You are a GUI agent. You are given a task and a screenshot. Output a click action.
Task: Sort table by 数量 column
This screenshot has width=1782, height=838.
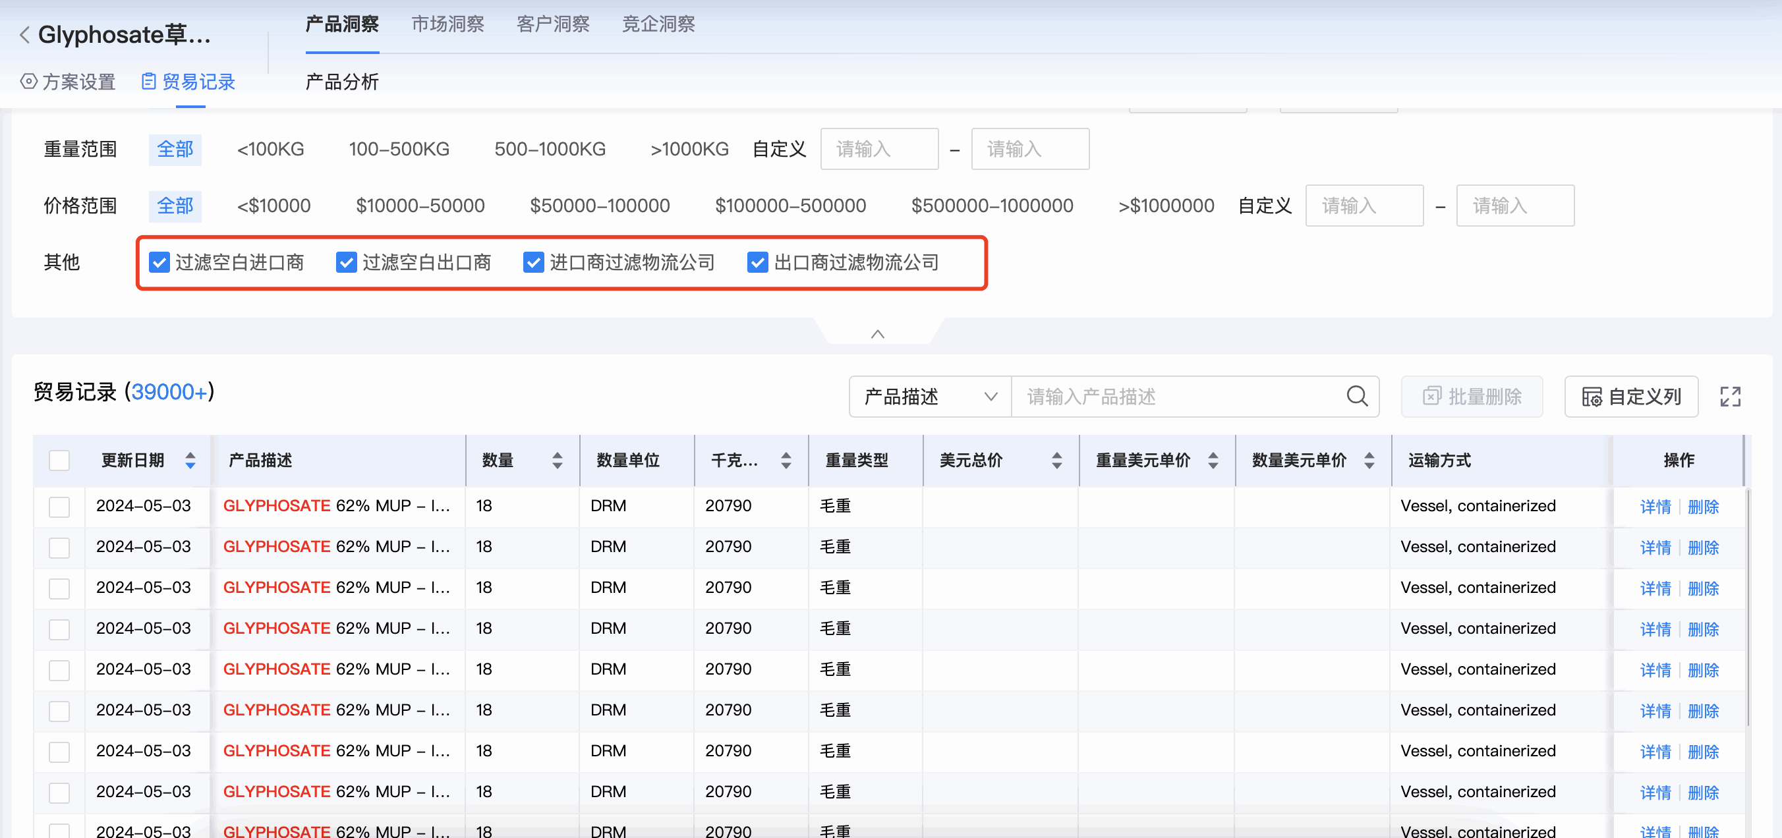click(x=558, y=460)
